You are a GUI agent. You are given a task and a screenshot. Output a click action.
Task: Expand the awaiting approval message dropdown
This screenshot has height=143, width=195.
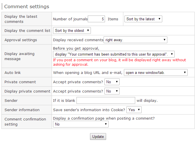(x=114, y=54)
